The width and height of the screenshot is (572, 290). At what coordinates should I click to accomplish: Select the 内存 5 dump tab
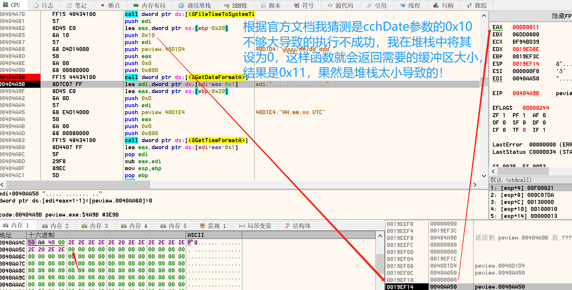174,226
